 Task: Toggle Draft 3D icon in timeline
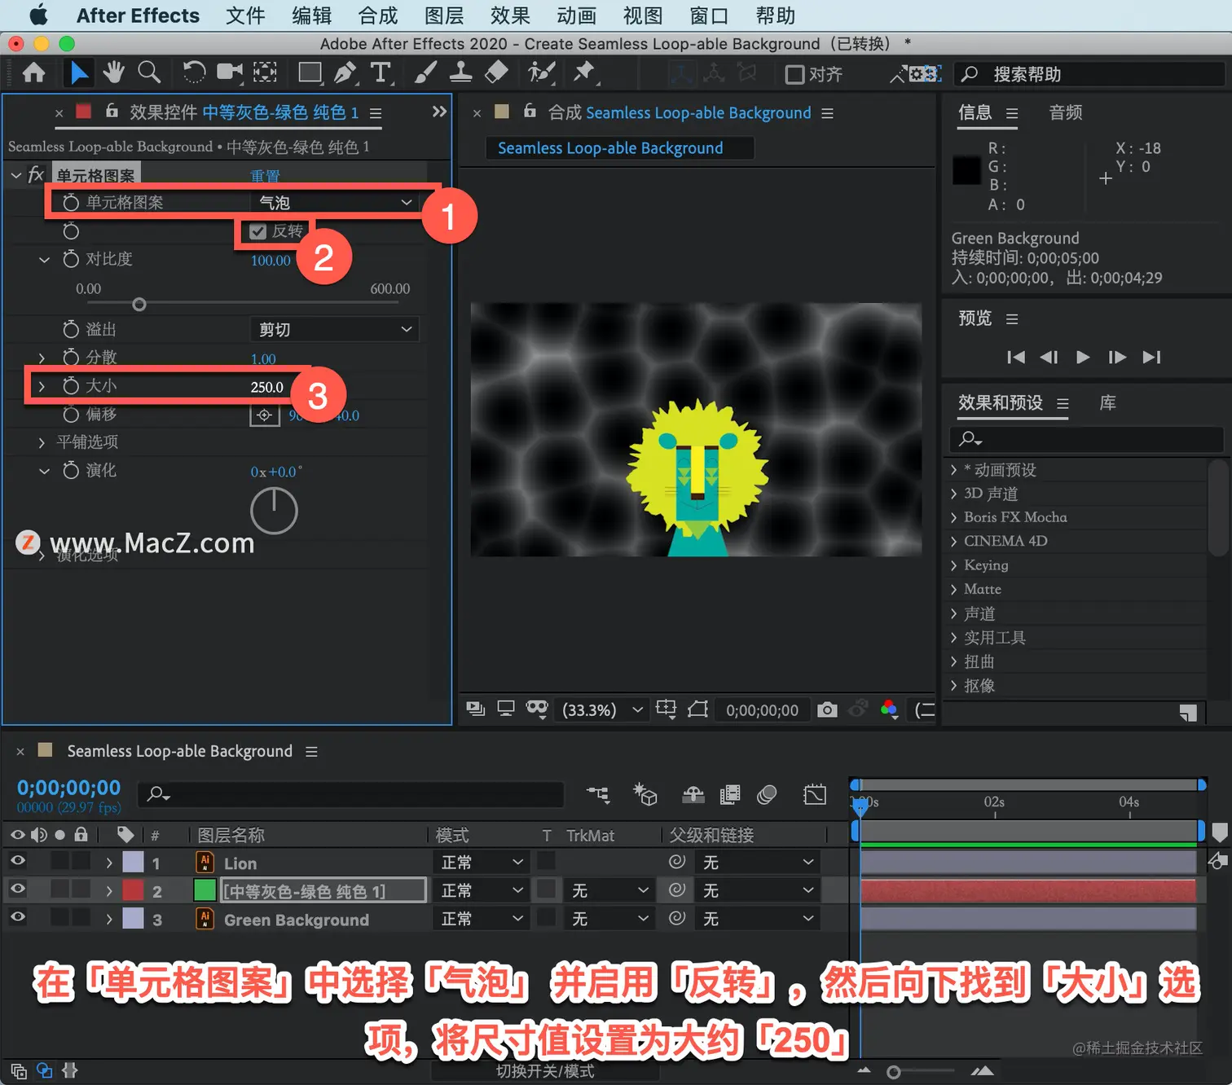[645, 794]
